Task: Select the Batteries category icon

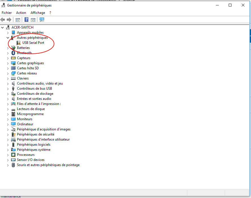Action: pyautogui.click(x=13, y=48)
